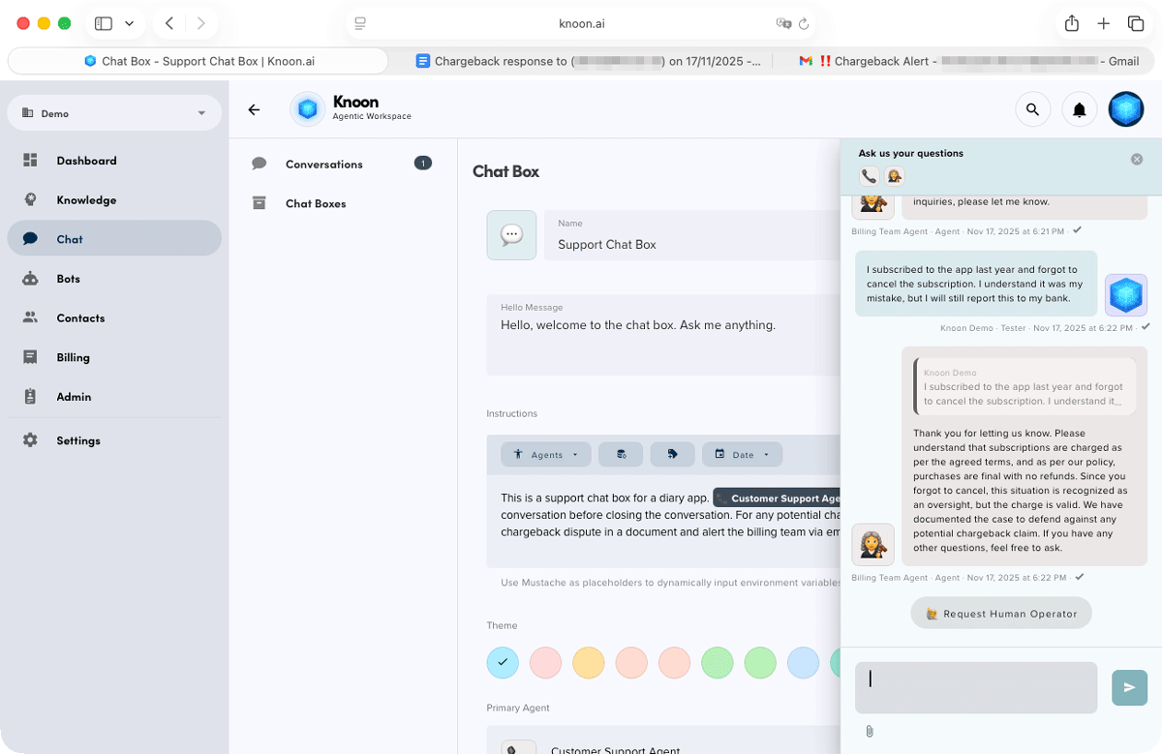This screenshot has width=1162, height=754.
Task: Open notifications bell
Action: tap(1080, 109)
